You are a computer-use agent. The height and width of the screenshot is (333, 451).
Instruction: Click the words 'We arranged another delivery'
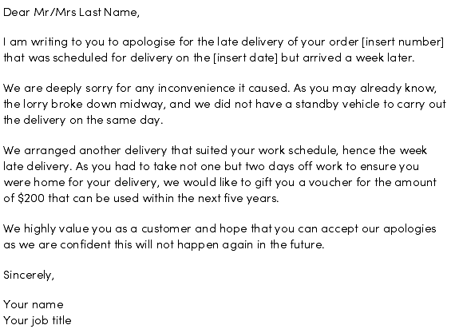click(x=85, y=151)
